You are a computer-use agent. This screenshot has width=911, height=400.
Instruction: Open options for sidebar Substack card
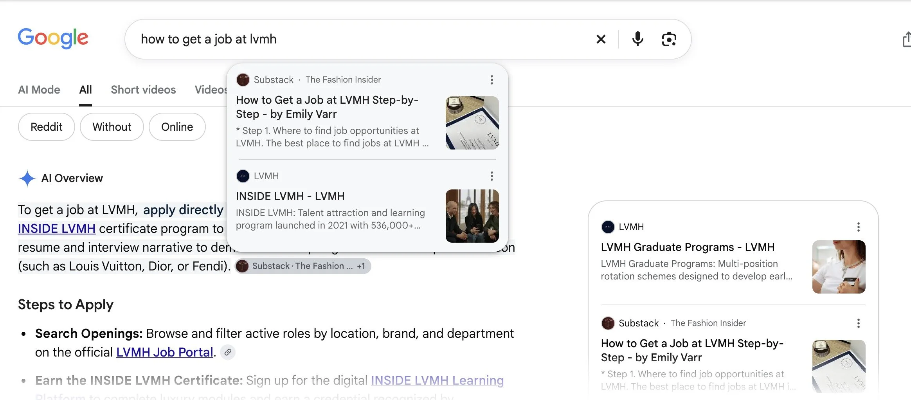tap(858, 323)
